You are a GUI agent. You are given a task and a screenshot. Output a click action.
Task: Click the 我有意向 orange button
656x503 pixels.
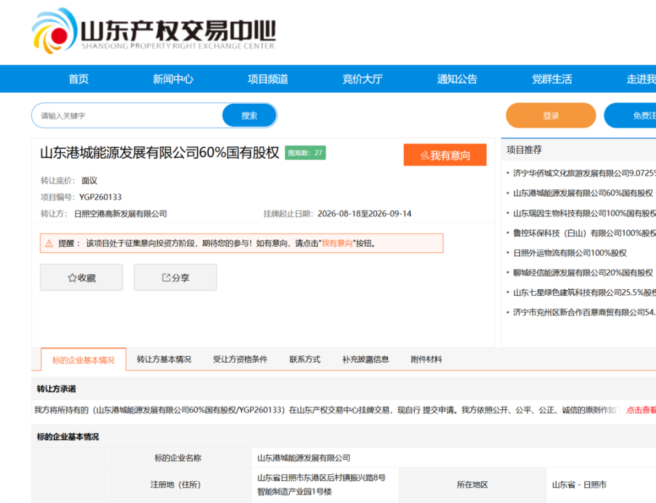point(445,155)
